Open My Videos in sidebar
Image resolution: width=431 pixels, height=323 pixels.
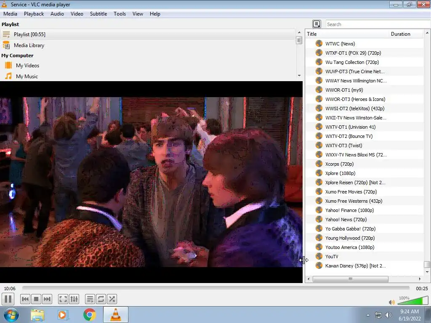pyautogui.click(x=148, y=65)
